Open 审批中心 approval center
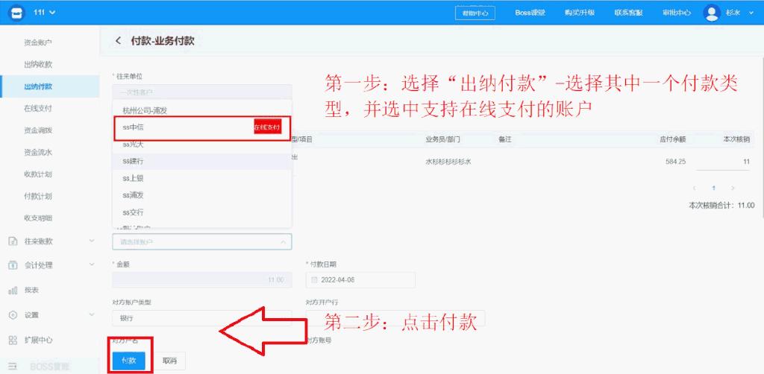The height and width of the screenshot is (374, 764). coord(677,13)
